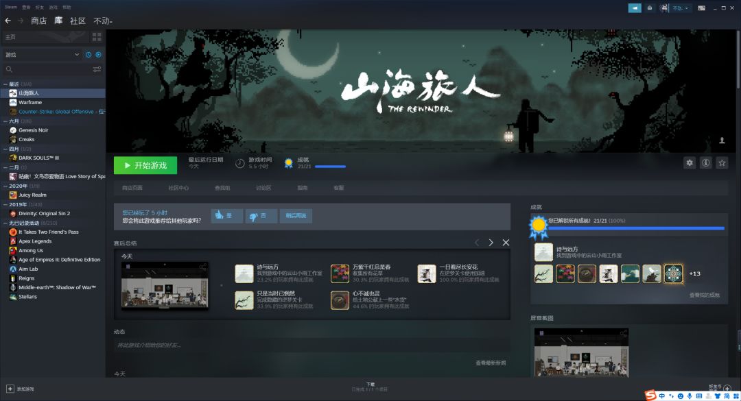Click the 只是当时已惘然 achievement icon
Image resolution: width=741 pixels, height=401 pixels.
click(244, 300)
